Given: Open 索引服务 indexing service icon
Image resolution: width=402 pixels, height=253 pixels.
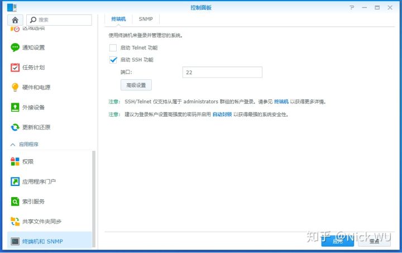Looking at the screenshot, I should [15, 201].
